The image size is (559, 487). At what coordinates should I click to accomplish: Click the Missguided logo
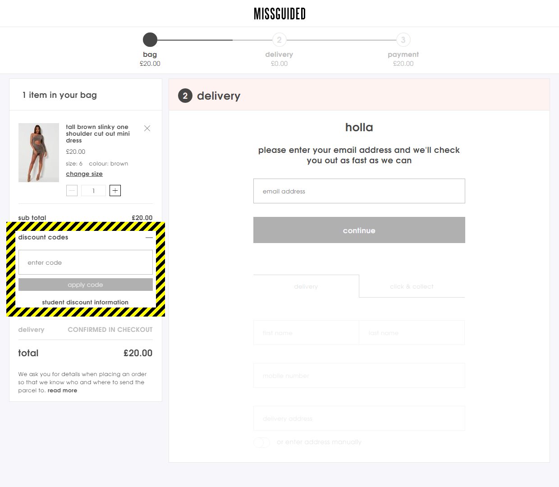click(279, 14)
